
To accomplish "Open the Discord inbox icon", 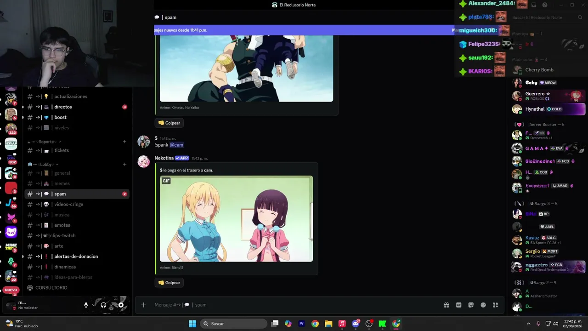I will tap(534, 5).
